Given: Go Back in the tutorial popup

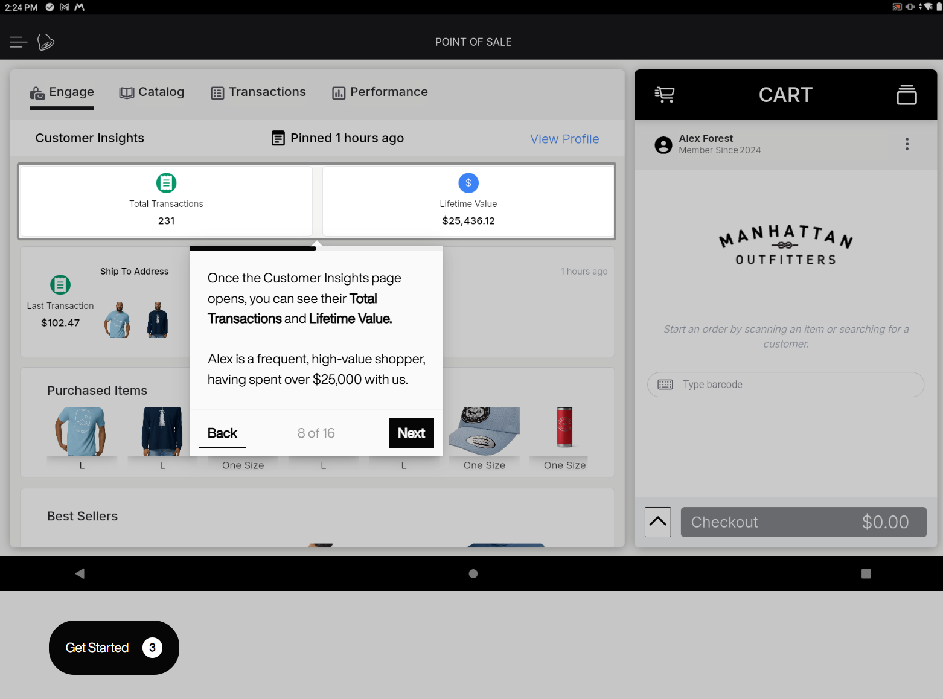Looking at the screenshot, I should click(x=222, y=433).
